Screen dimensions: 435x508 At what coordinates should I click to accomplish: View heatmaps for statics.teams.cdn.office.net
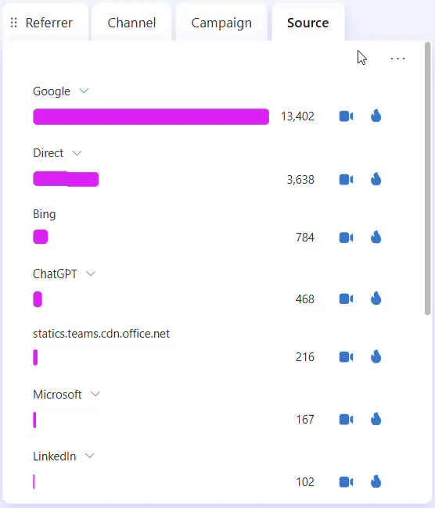[376, 356]
